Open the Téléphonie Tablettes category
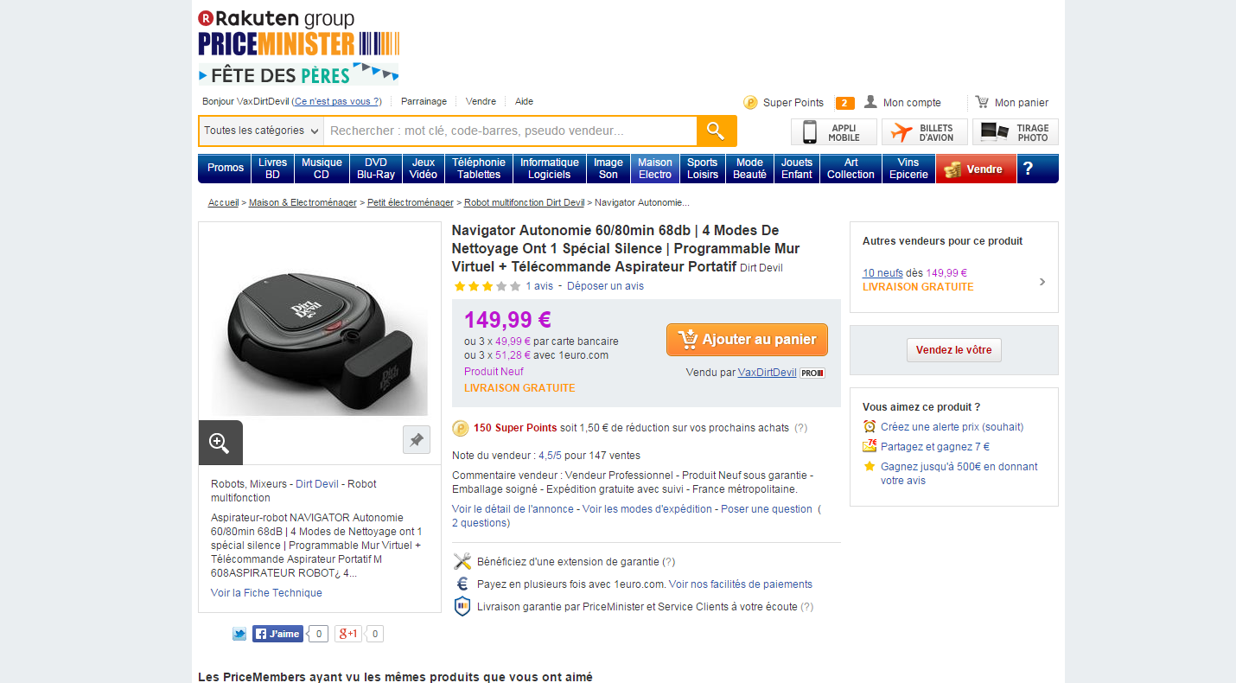The width and height of the screenshot is (1236, 683). coord(479,169)
